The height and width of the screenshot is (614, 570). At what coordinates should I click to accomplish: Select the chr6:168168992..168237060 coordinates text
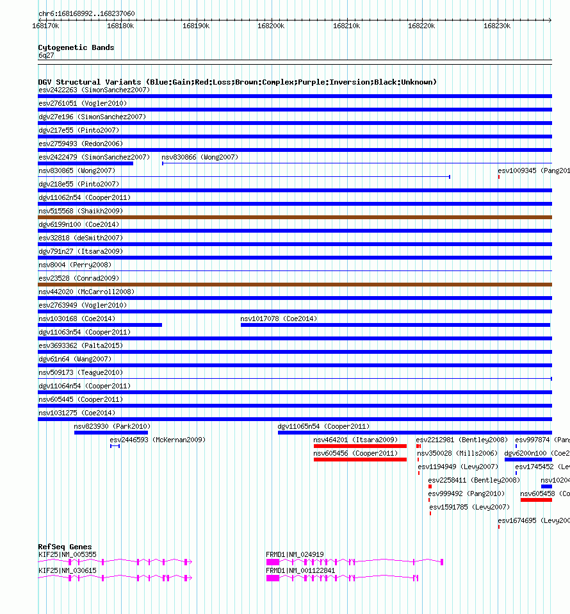pos(86,13)
